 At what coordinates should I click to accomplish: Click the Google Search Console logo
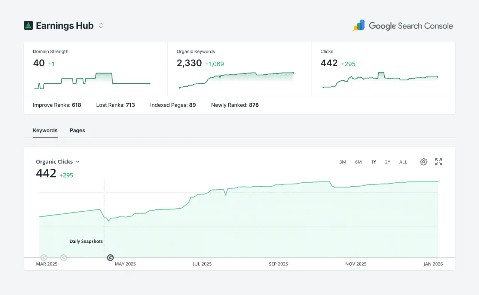click(403, 25)
